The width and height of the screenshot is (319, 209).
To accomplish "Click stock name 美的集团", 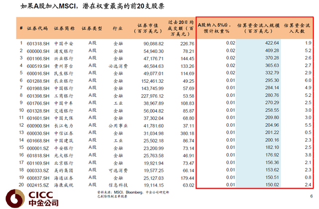I will tap(64, 171).
